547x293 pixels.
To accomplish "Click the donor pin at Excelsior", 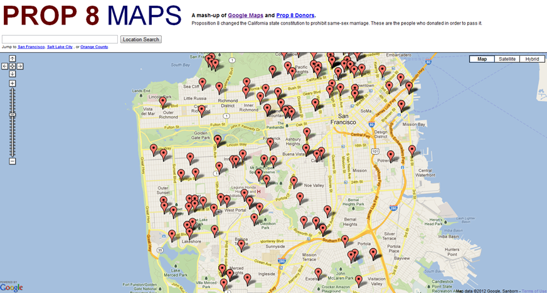I will (318, 274).
